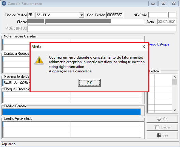The width and height of the screenshot is (180, 147).
Task: Close the Cancela Faturamento window
Action: pyautogui.click(x=174, y=3)
